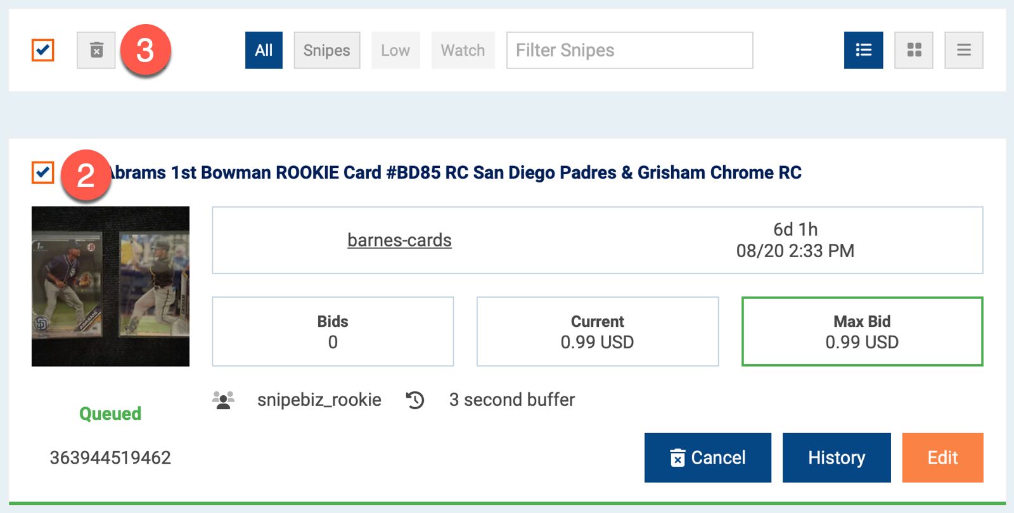Click the Max Bid 0.99 USD box
The height and width of the screenshot is (513, 1014).
862,331
